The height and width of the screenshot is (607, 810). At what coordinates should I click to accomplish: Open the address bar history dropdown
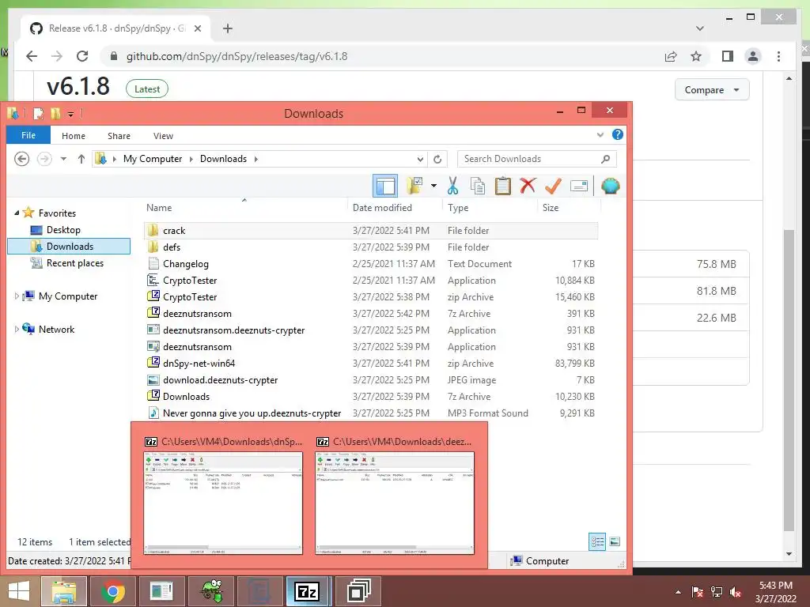[x=420, y=159]
